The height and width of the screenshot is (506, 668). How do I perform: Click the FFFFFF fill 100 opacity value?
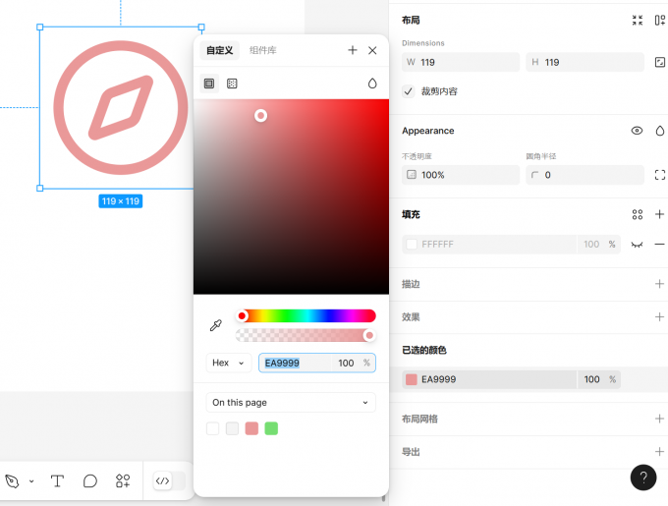(x=591, y=245)
